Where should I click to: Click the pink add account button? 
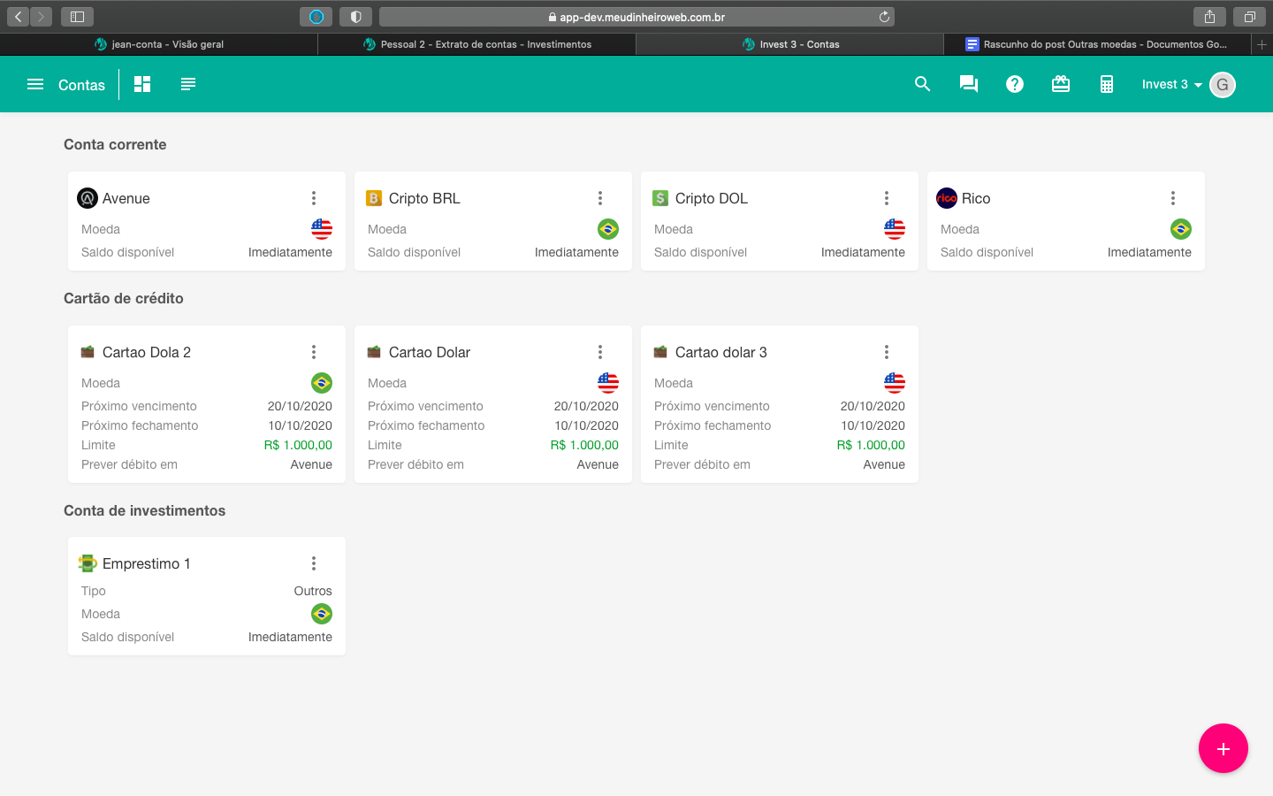click(x=1223, y=748)
